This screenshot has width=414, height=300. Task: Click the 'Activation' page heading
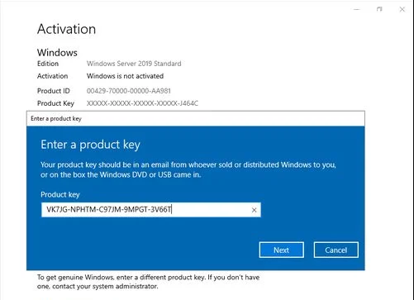[x=66, y=29]
